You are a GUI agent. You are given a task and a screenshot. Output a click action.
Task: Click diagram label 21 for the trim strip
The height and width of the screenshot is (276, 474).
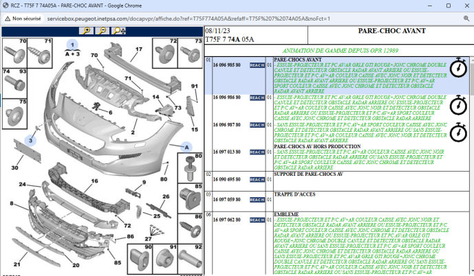click(x=17, y=264)
